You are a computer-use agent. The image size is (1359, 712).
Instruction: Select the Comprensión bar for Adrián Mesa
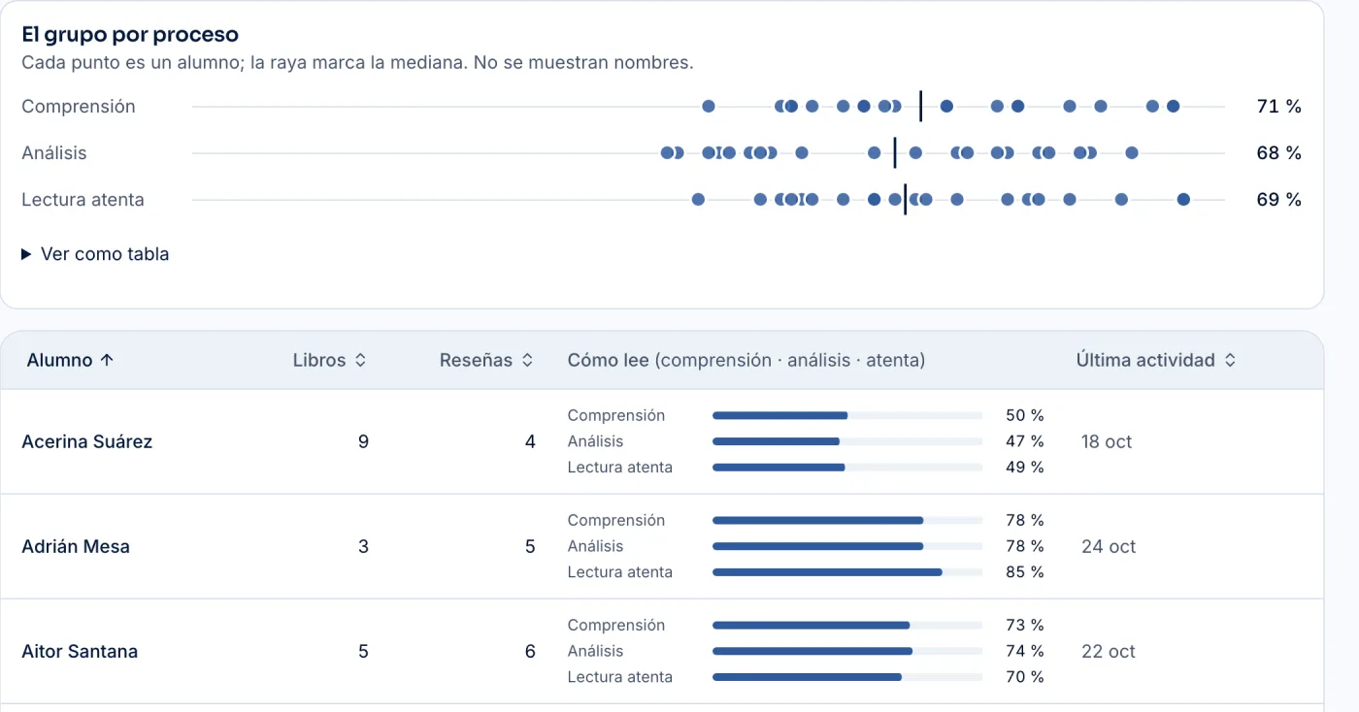coord(847,520)
